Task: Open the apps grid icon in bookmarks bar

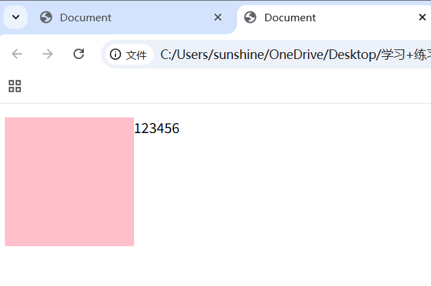Action: 14,86
